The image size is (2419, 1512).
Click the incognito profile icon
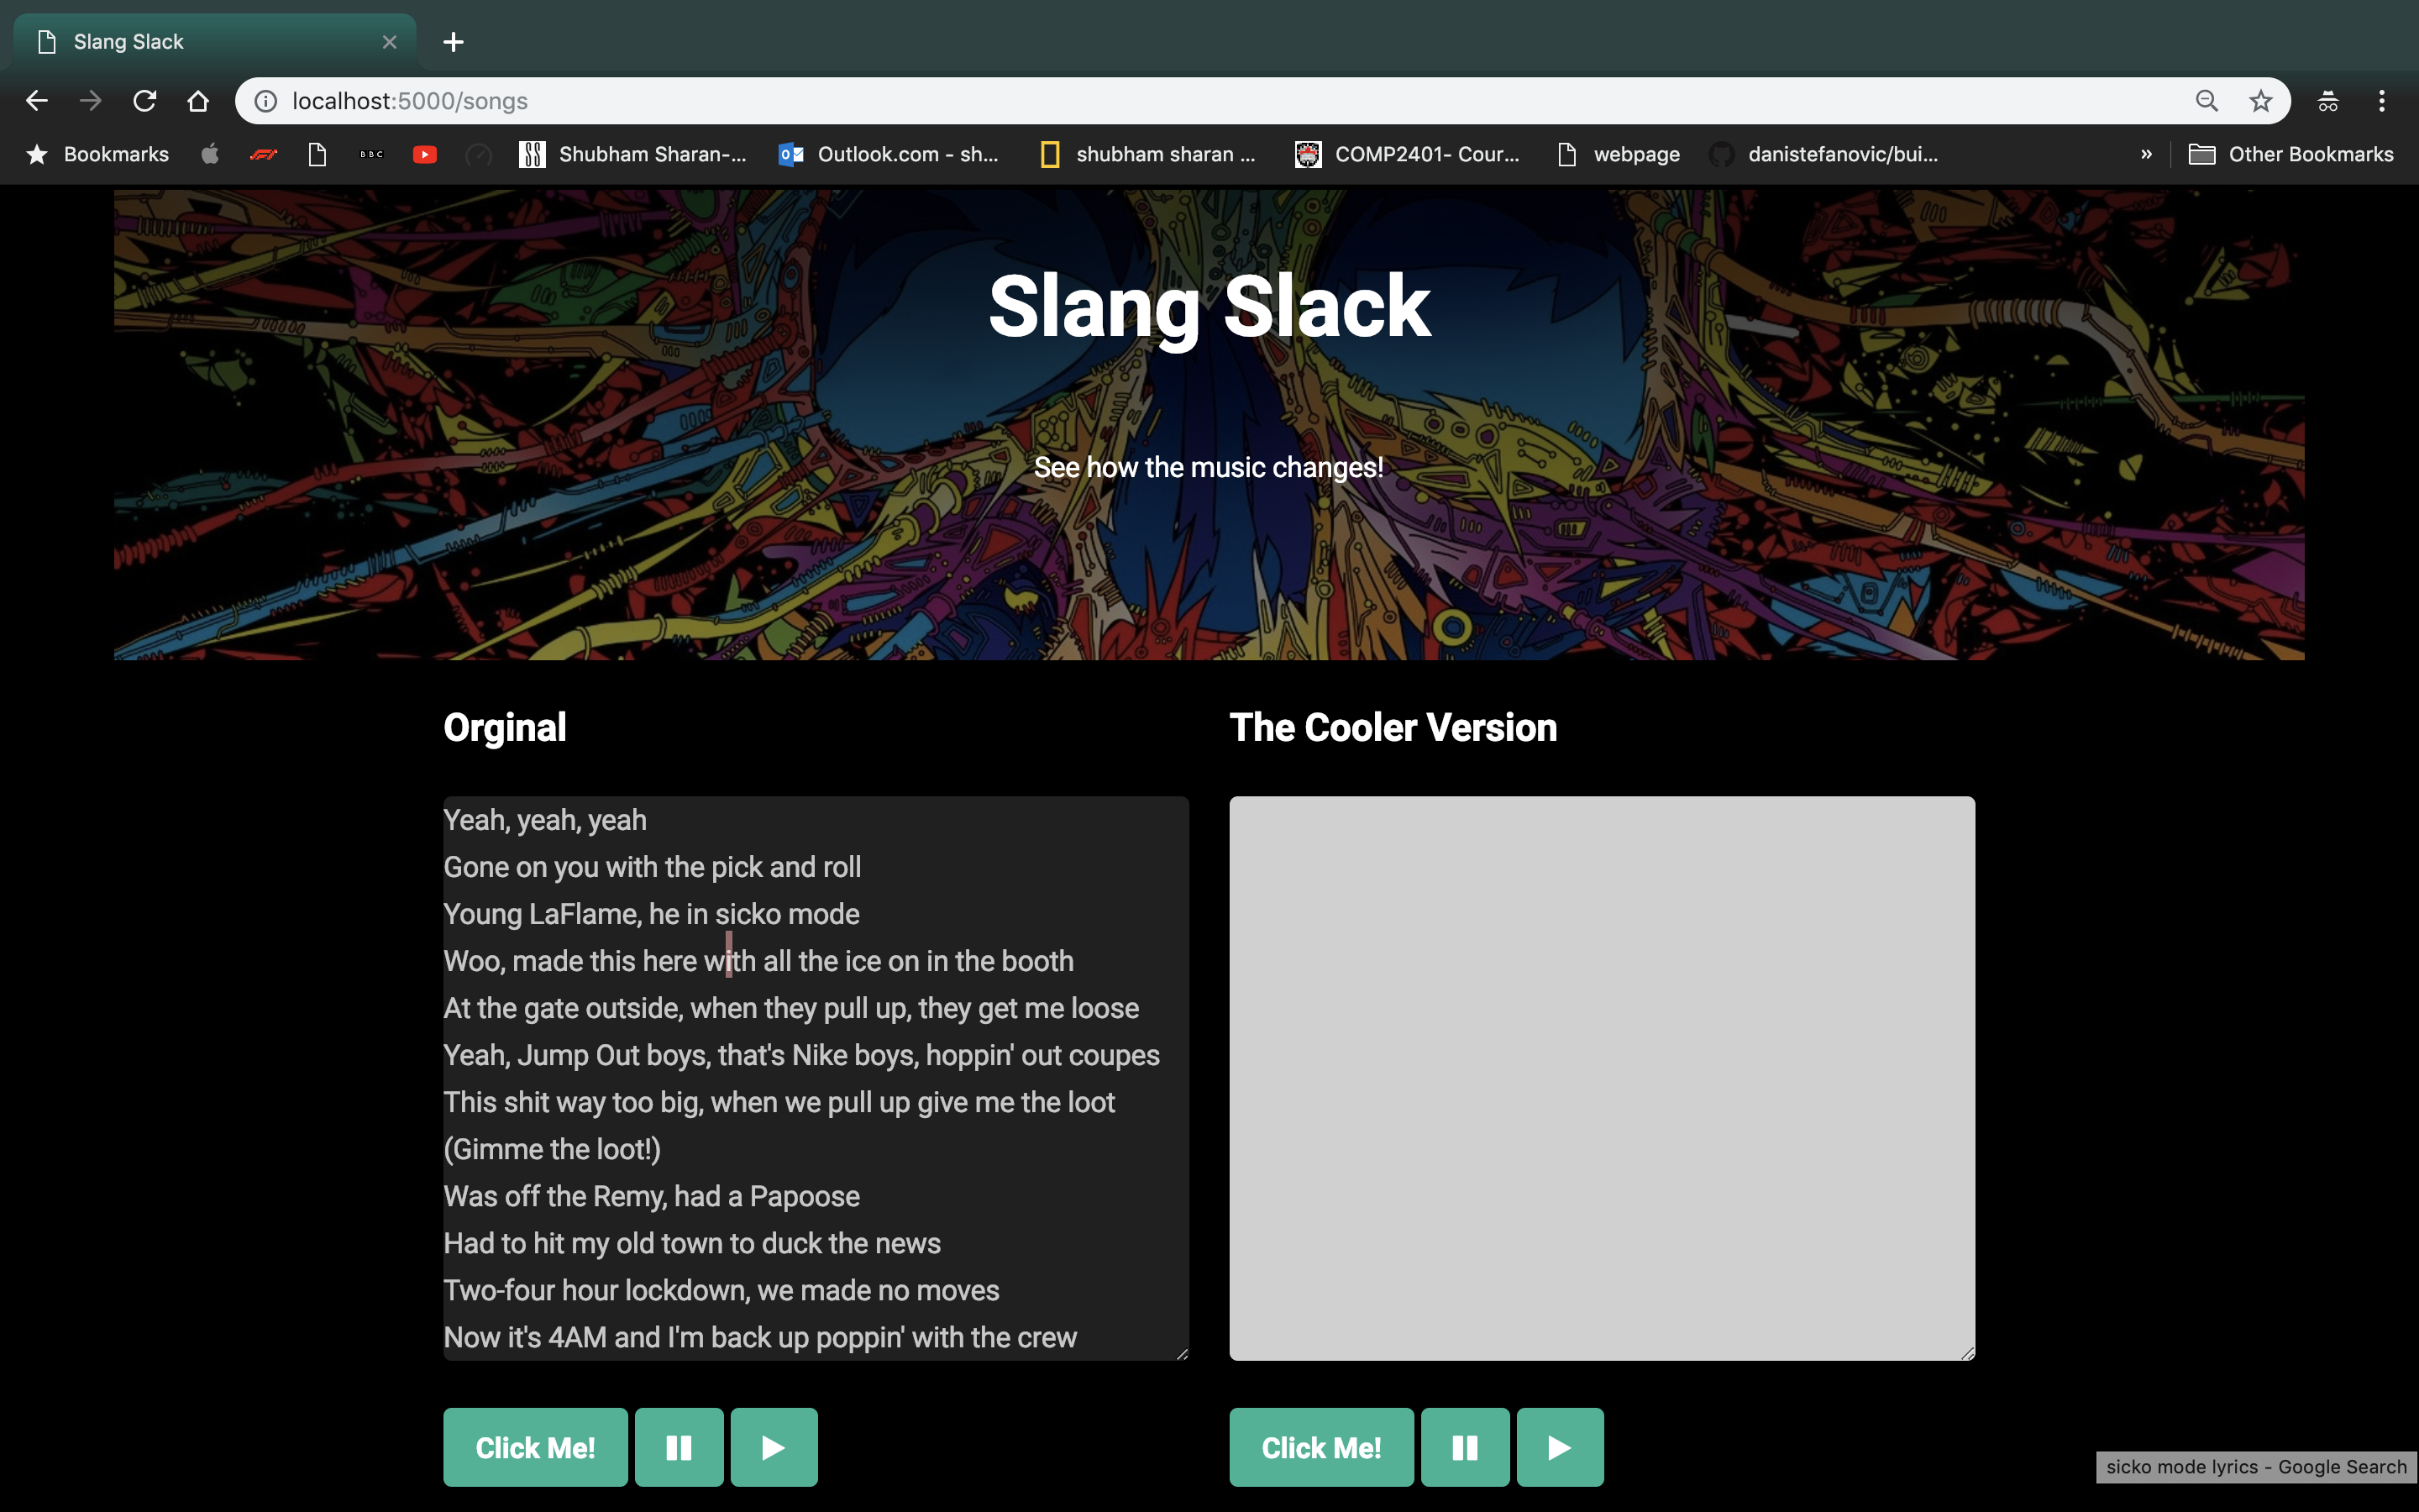(2327, 101)
